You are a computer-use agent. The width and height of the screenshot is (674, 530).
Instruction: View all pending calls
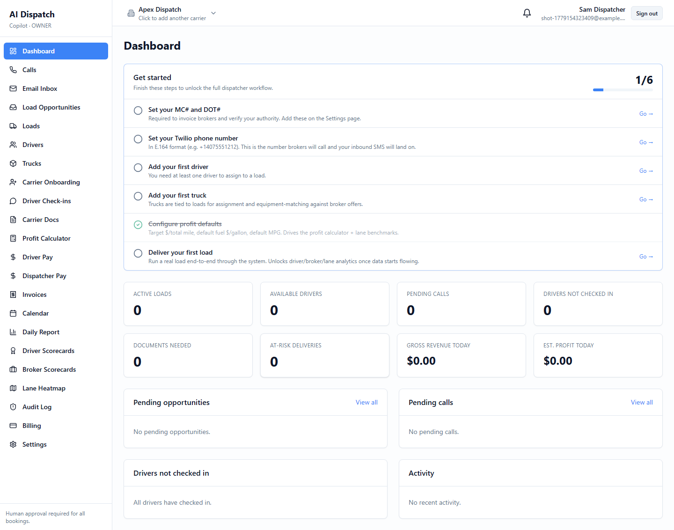coord(642,402)
